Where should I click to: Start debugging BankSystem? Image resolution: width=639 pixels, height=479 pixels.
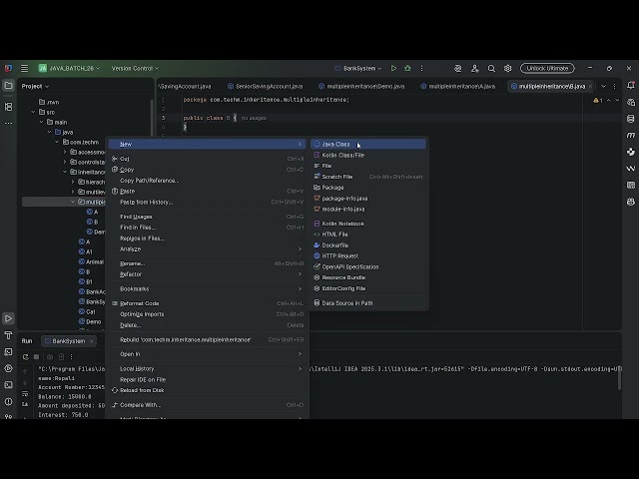pyautogui.click(x=407, y=69)
